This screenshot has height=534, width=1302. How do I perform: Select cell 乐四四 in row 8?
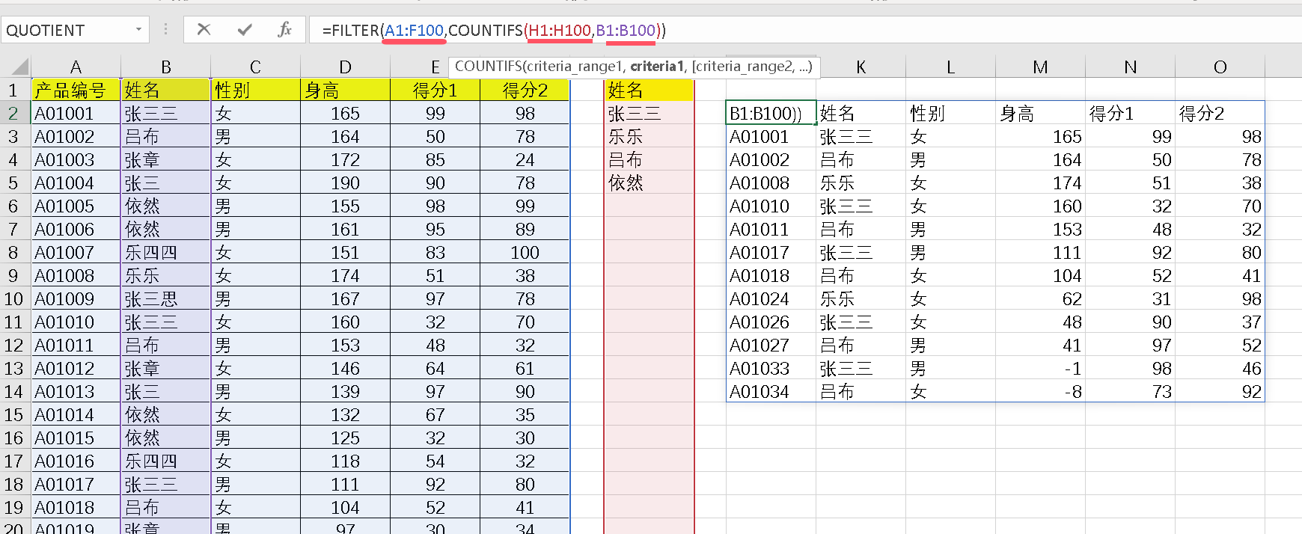click(165, 252)
